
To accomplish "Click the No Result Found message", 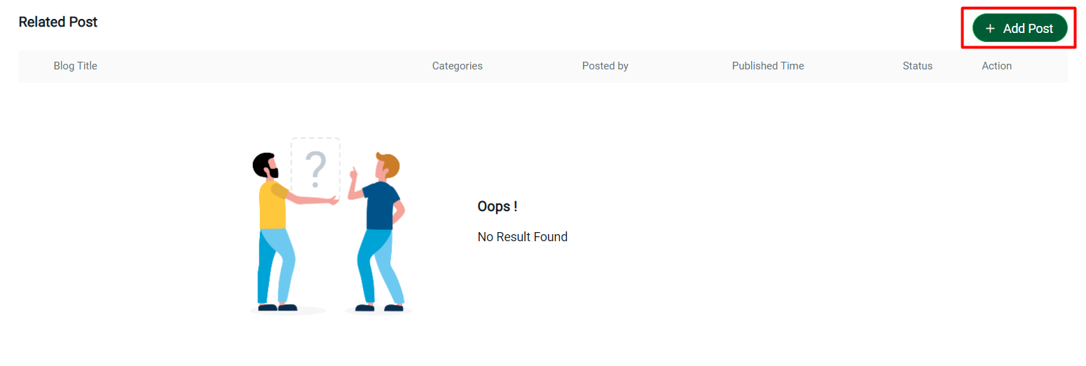I will [522, 237].
